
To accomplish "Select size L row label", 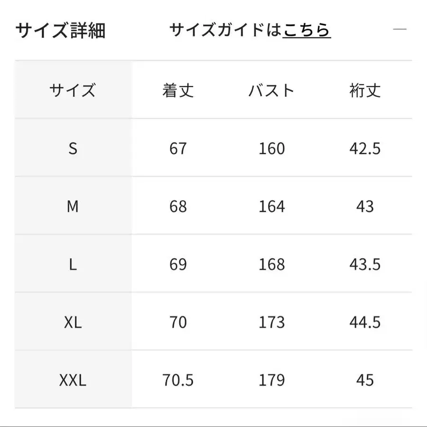I will coord(73,265).
